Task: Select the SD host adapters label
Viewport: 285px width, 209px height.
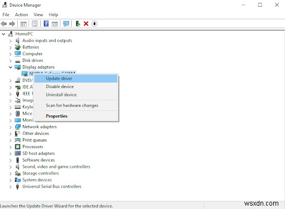Action: [x=38, y=153]
